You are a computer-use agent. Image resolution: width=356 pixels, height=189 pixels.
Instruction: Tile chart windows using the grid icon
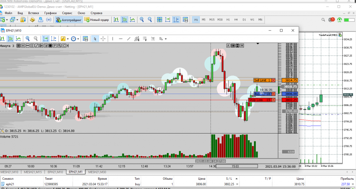click(x=159, y=20)
